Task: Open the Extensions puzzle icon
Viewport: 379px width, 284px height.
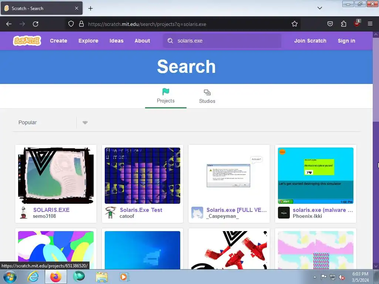Action: click(x=343, y=24)
